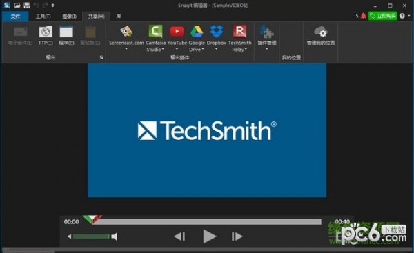The width and height of the screenshot is (414, 253).
Task: Switch to the 工具(T) tab
Action: (43, 17)
